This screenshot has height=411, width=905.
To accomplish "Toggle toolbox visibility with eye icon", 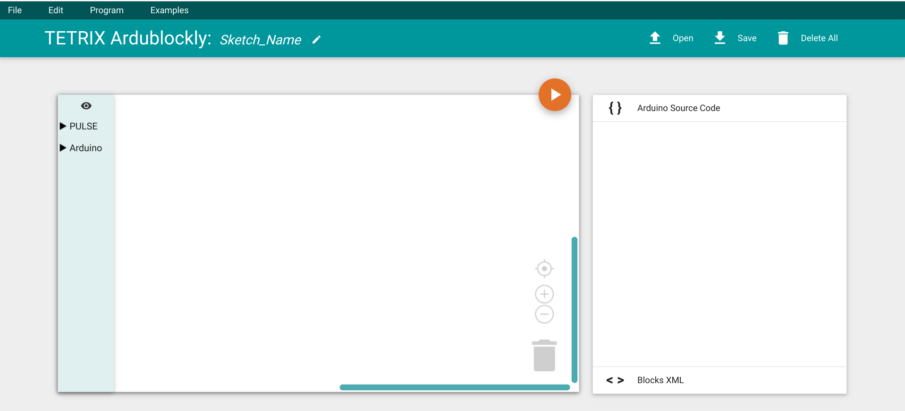I will (86, 106).
